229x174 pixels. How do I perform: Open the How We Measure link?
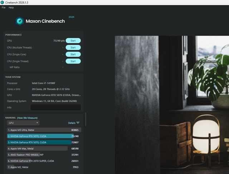[27, 118]
